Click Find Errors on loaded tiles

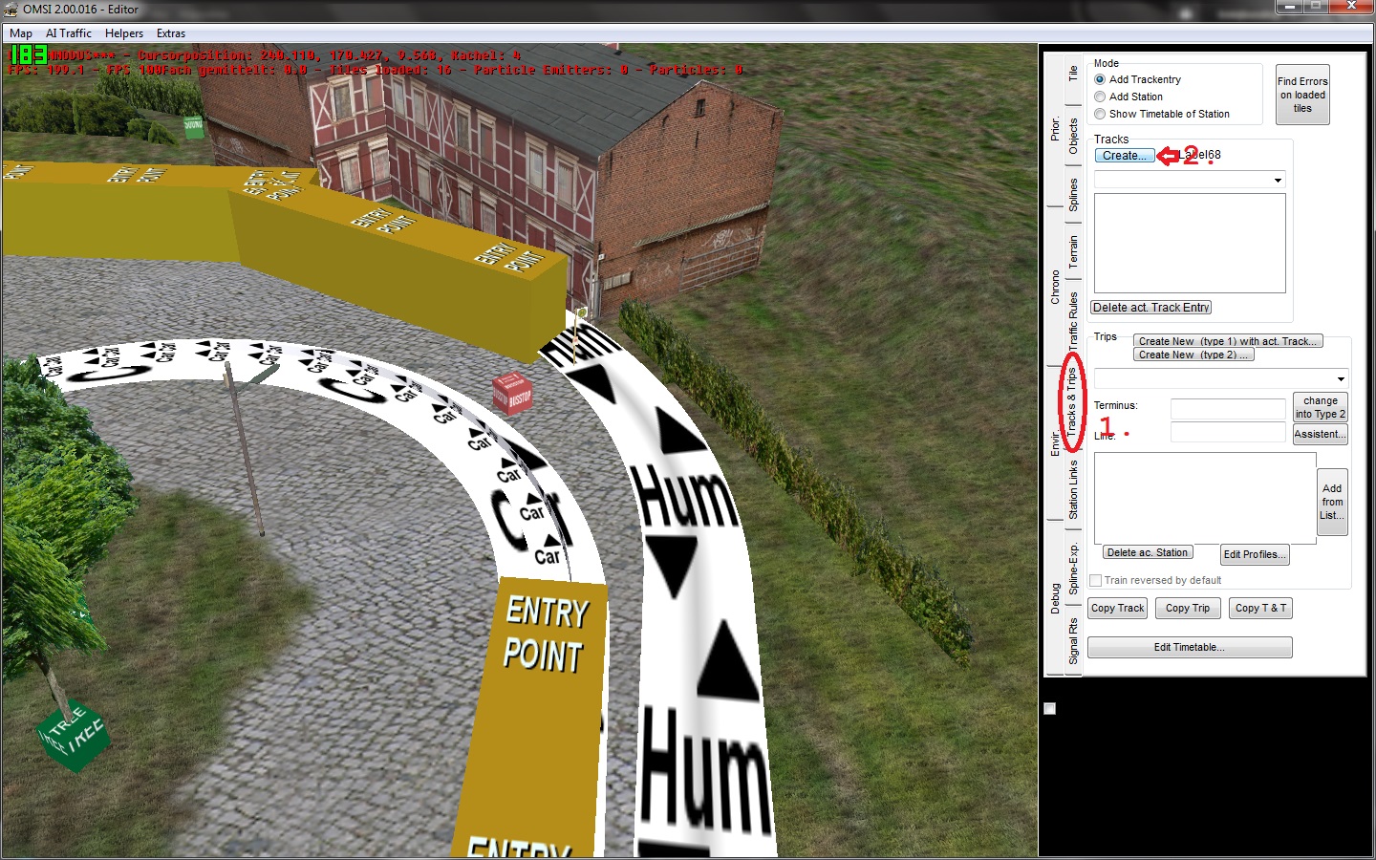1302,95
